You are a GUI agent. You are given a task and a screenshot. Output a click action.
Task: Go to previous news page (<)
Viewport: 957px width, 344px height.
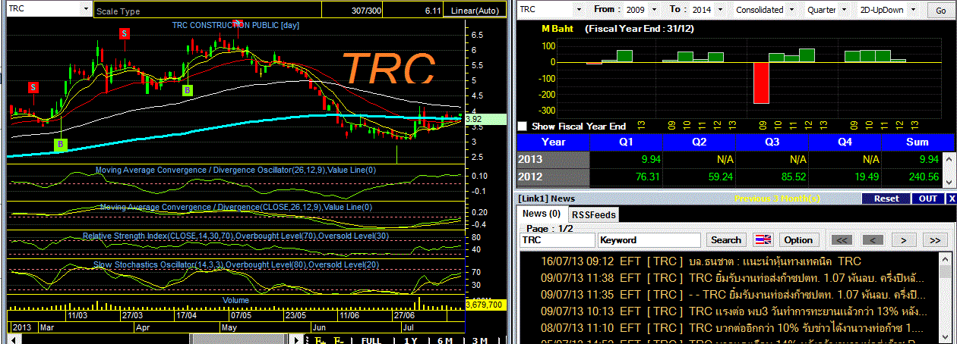[x=873, y=239]
